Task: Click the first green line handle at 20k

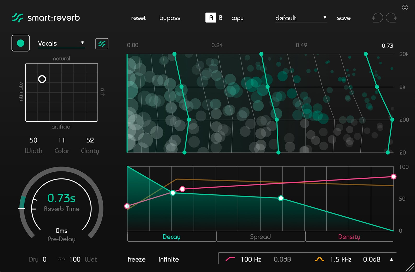Action: [174, 54]
